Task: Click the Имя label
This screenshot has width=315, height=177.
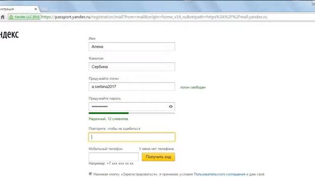Action: click(x=92, y=38)
